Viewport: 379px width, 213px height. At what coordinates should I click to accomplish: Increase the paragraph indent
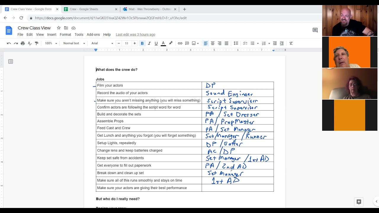[282, 43]
